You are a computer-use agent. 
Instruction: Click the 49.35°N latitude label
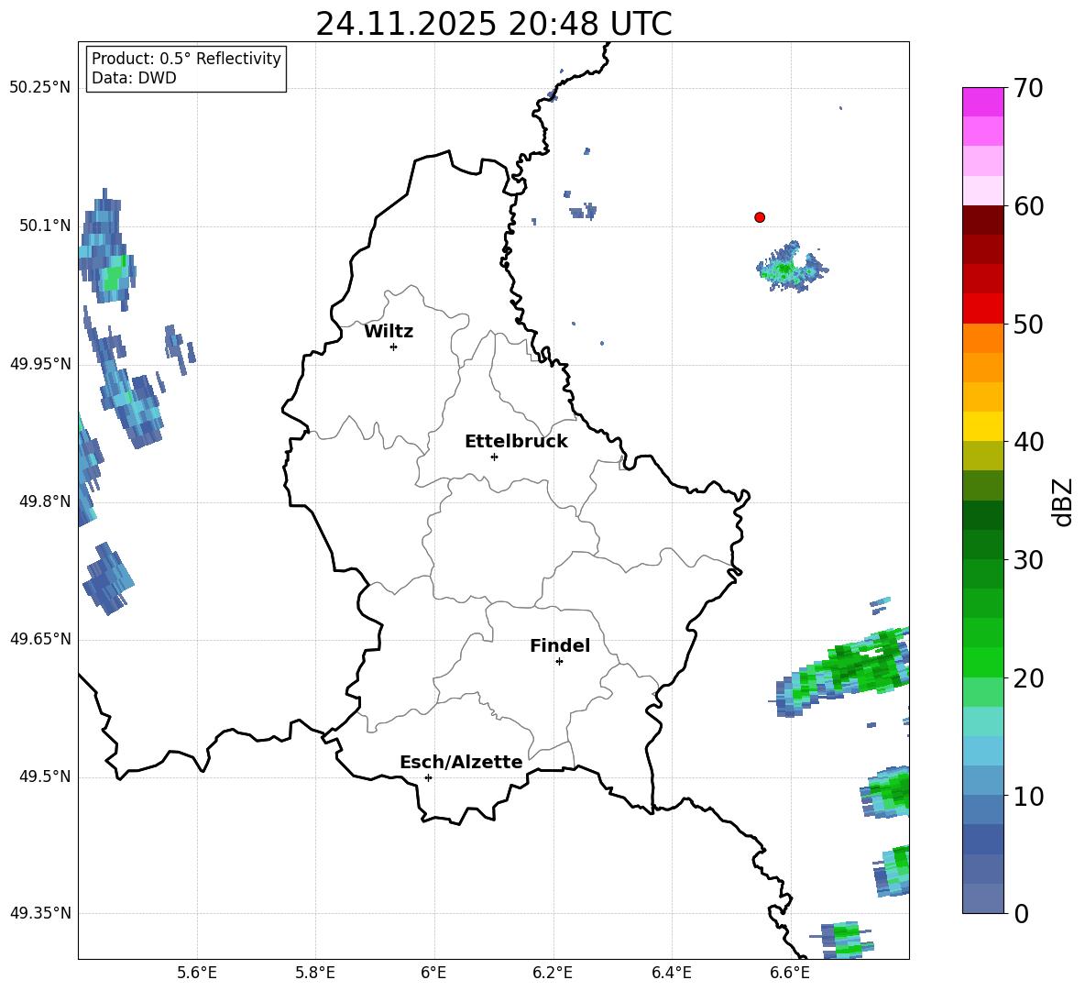[x=39, y=913]
